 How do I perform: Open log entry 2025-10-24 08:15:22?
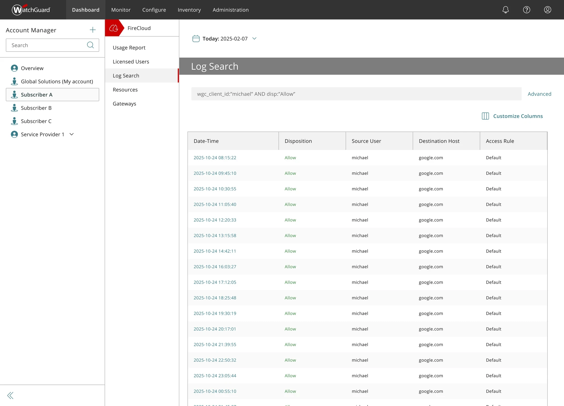(x=215, y=158)
